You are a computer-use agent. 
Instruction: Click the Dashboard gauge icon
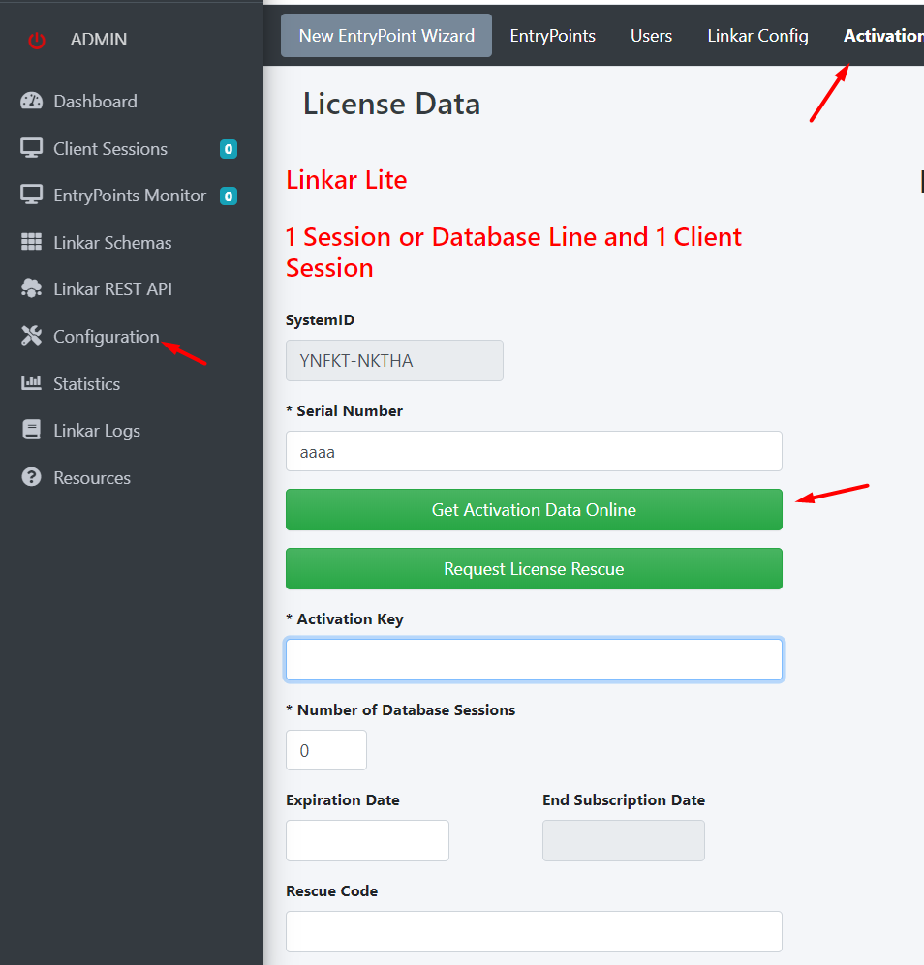tap(31, 101)
